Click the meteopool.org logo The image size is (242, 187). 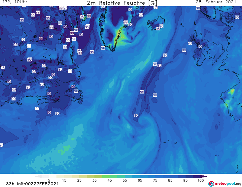coord(225,184)
